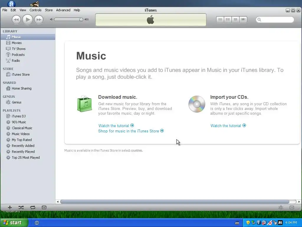
Task: Click the horizontal scrollbar right arrow
Action: pos(299,202)
